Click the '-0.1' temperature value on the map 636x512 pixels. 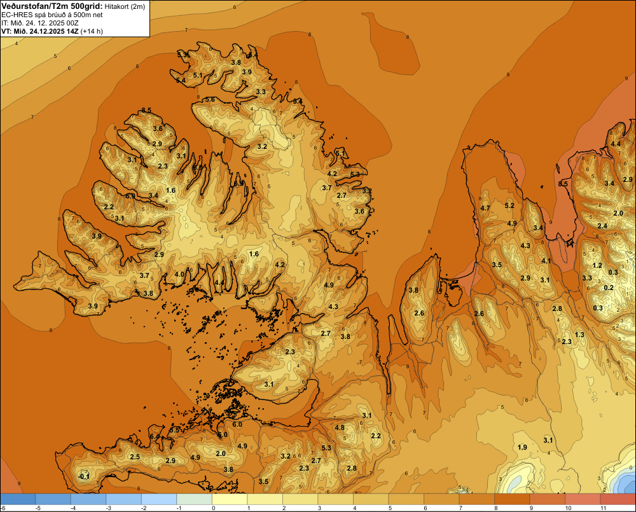[x=84, y=476]
